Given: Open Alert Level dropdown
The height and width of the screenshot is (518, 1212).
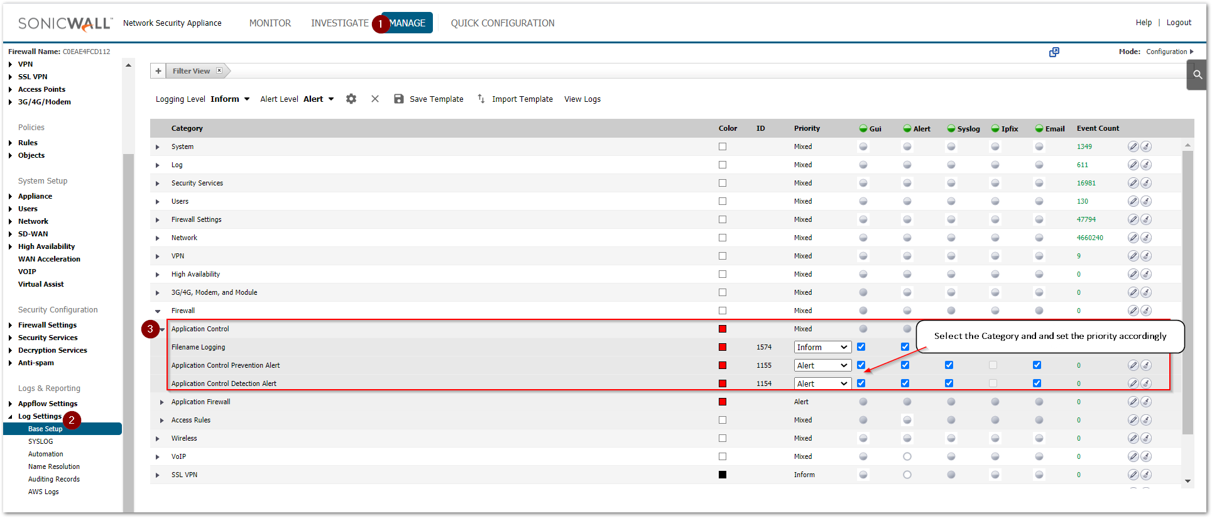Looking at the screenshot, I should [x=319, y=99].
